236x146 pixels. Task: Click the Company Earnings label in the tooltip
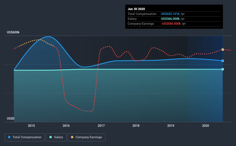pos(141,24)
